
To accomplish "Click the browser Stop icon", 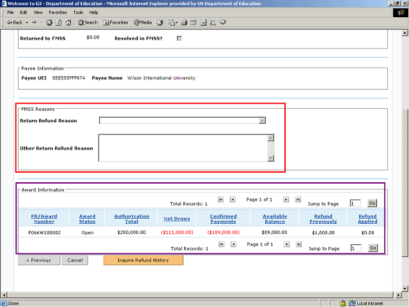I will click(49, 22).
